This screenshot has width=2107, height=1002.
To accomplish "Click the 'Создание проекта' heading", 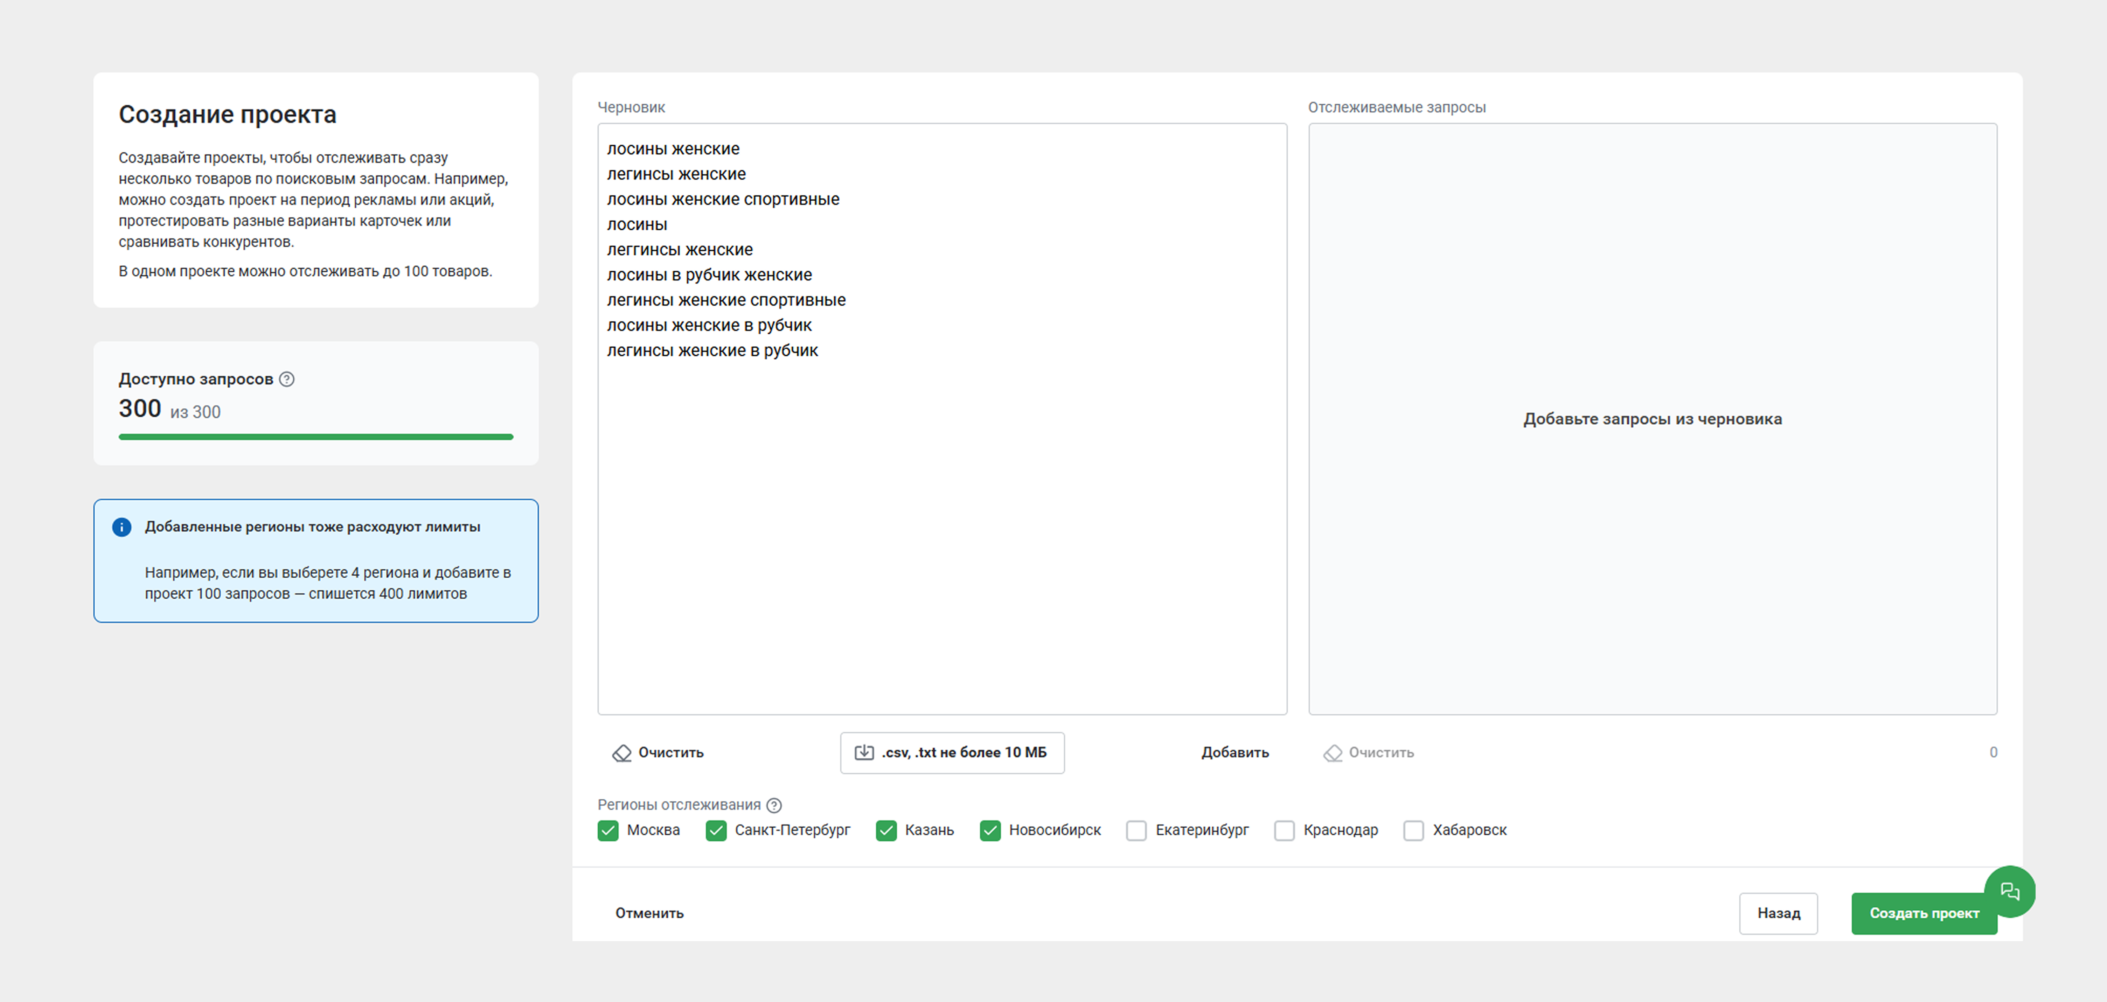I will [227, 114].
